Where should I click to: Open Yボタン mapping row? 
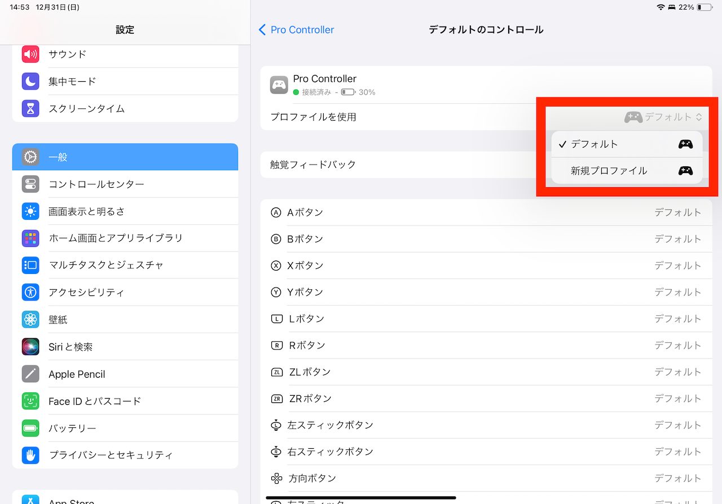click(486, 292)
